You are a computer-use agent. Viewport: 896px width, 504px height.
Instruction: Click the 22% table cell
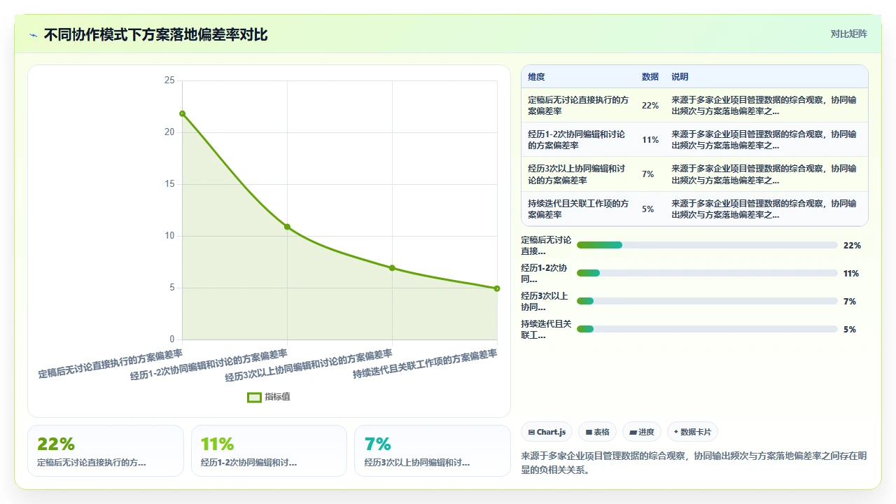(x=650, y=106)
